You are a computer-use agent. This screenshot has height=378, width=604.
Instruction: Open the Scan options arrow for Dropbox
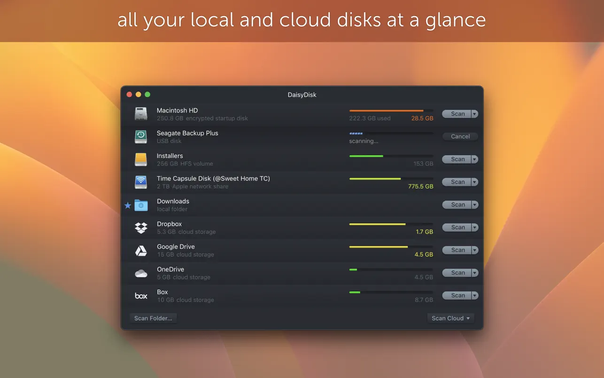click(x=474, y=228)
